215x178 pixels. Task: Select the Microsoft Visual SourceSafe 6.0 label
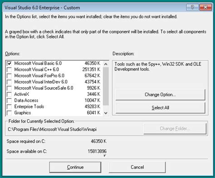point(44,88)
